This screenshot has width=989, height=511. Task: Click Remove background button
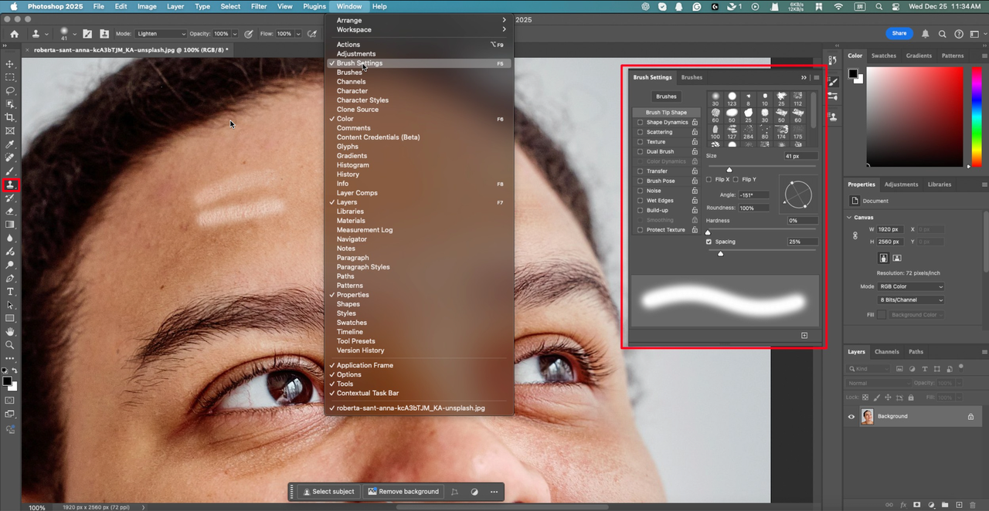coord(403,492)
